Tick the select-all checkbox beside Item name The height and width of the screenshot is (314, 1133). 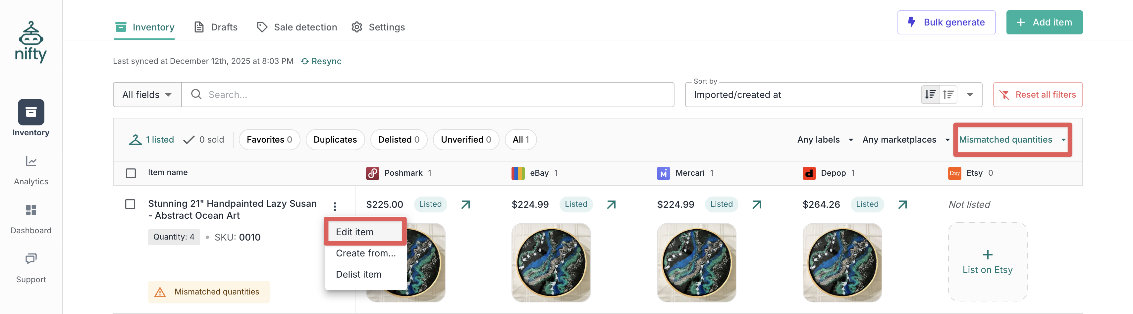131,173
